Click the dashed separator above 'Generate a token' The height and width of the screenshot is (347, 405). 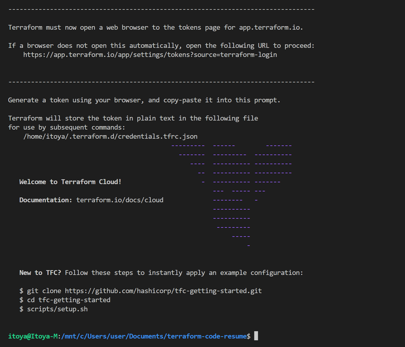point(161,82)
